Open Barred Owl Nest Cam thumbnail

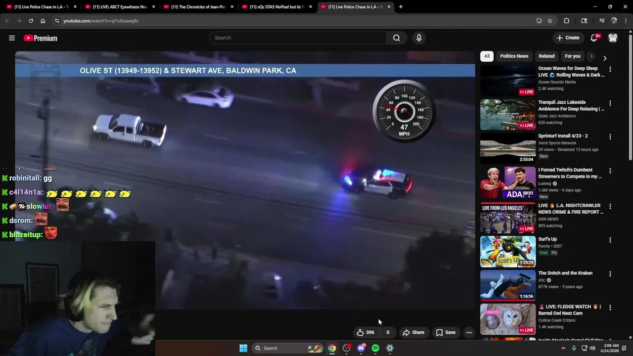pyautogui.click(x=508, y=319)
